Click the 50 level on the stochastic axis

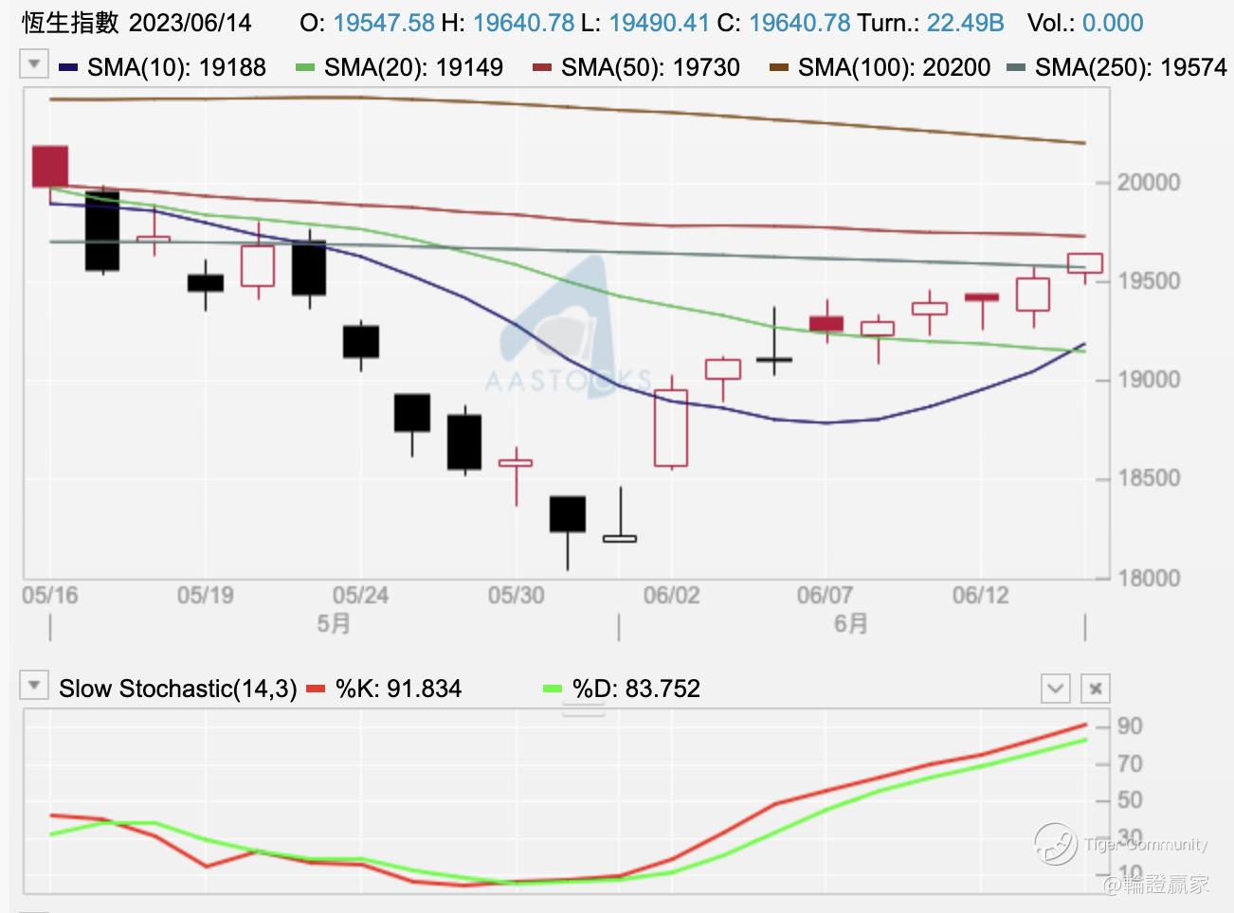[x=1130, y=800]
